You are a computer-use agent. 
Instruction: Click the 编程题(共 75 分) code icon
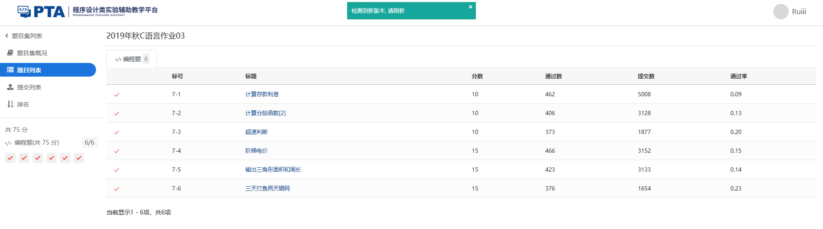coord(8,143)
